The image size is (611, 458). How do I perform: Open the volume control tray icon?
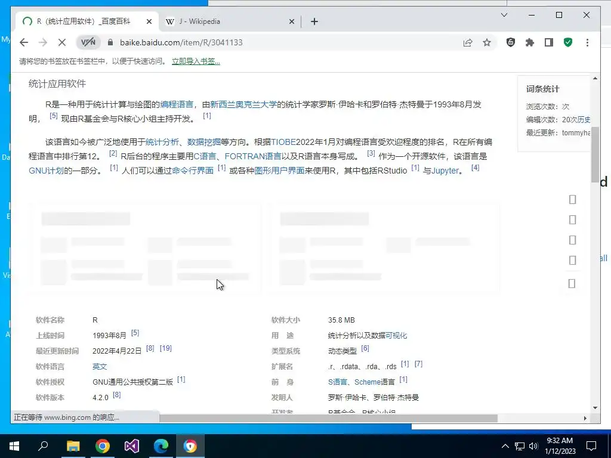click(x=533, y=446)
